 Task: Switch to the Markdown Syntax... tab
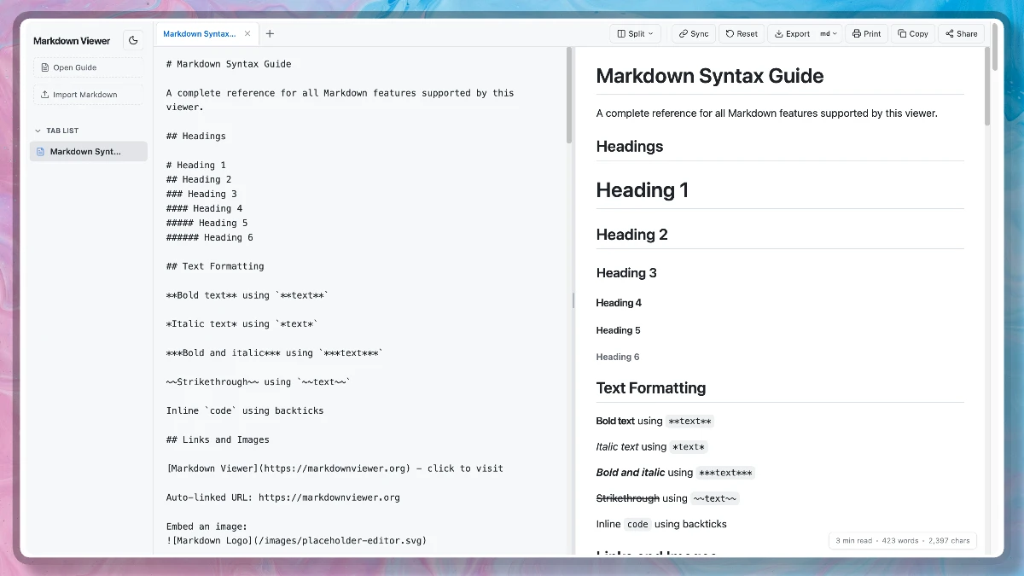point(200,34)
